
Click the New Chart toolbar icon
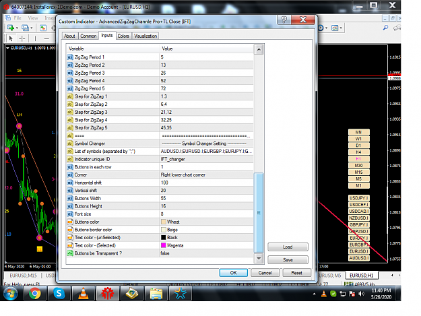pyautogui.click(x=11, y=28)
